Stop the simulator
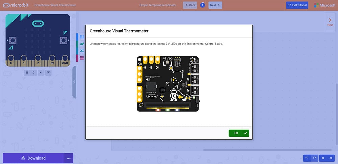338x164 pixels. pyautogui.click(x=27, y=72)
